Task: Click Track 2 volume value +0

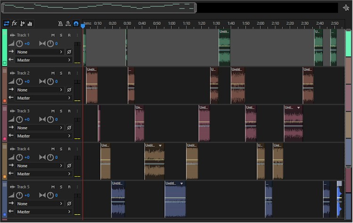Action: tap(27, 81)
